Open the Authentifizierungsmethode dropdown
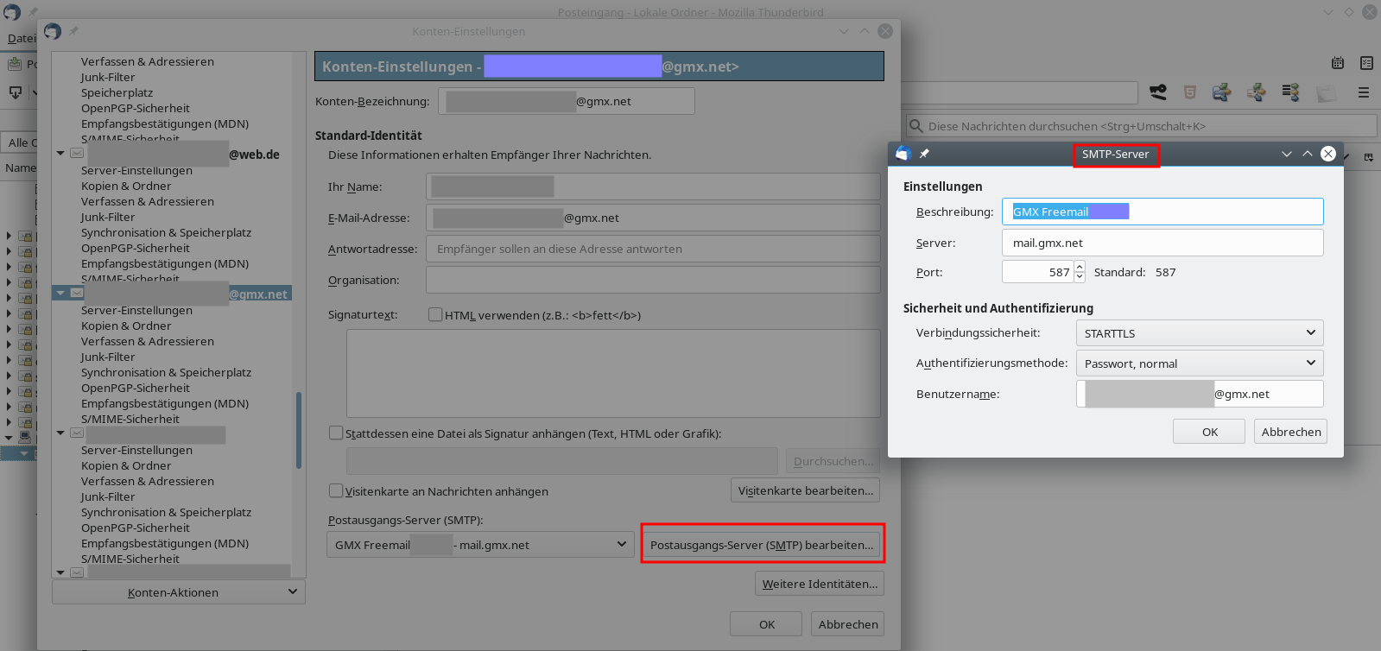1381x651 pixels. [x=1199, y=363]
